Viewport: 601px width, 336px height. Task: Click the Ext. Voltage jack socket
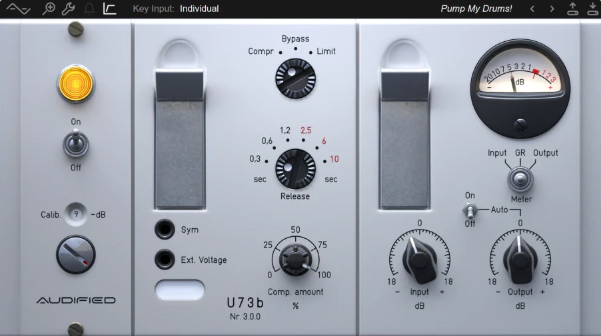tap(165, 259)
